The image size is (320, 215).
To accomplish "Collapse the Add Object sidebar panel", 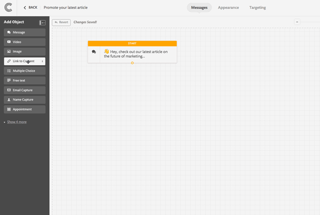I will click(42, 22).
